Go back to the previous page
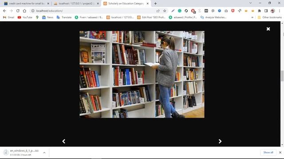284x159 pixels. pos(4,11)
